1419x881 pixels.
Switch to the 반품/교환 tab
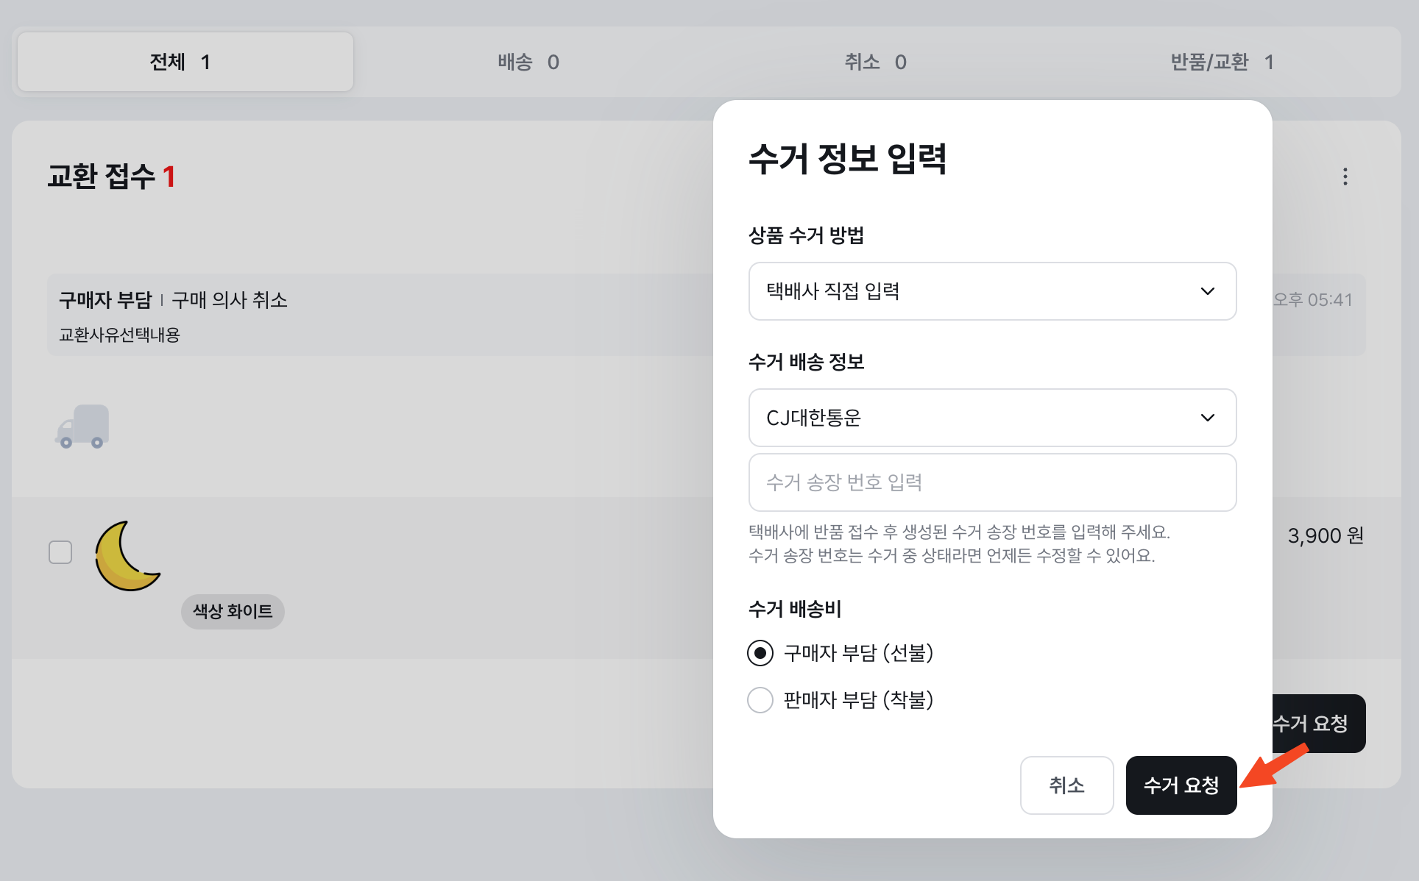click(1221, 62)
